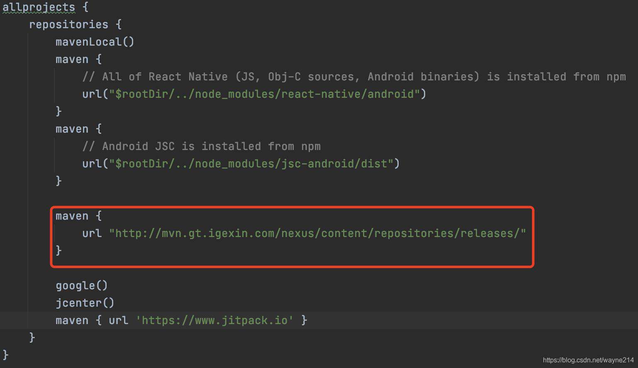Click the repositories block keyword
The width and height of the screenshot is (638, 368).
69,24
